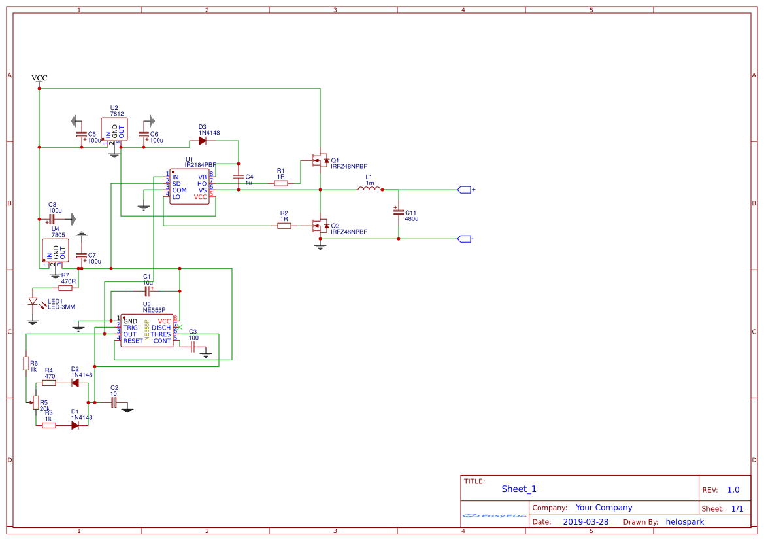Image resolution: width=764 pixels, height=541 pixels.
Task: Click the Q2 IRFZ48NPBF MOSFET symbol
Action: pos(320,226)
